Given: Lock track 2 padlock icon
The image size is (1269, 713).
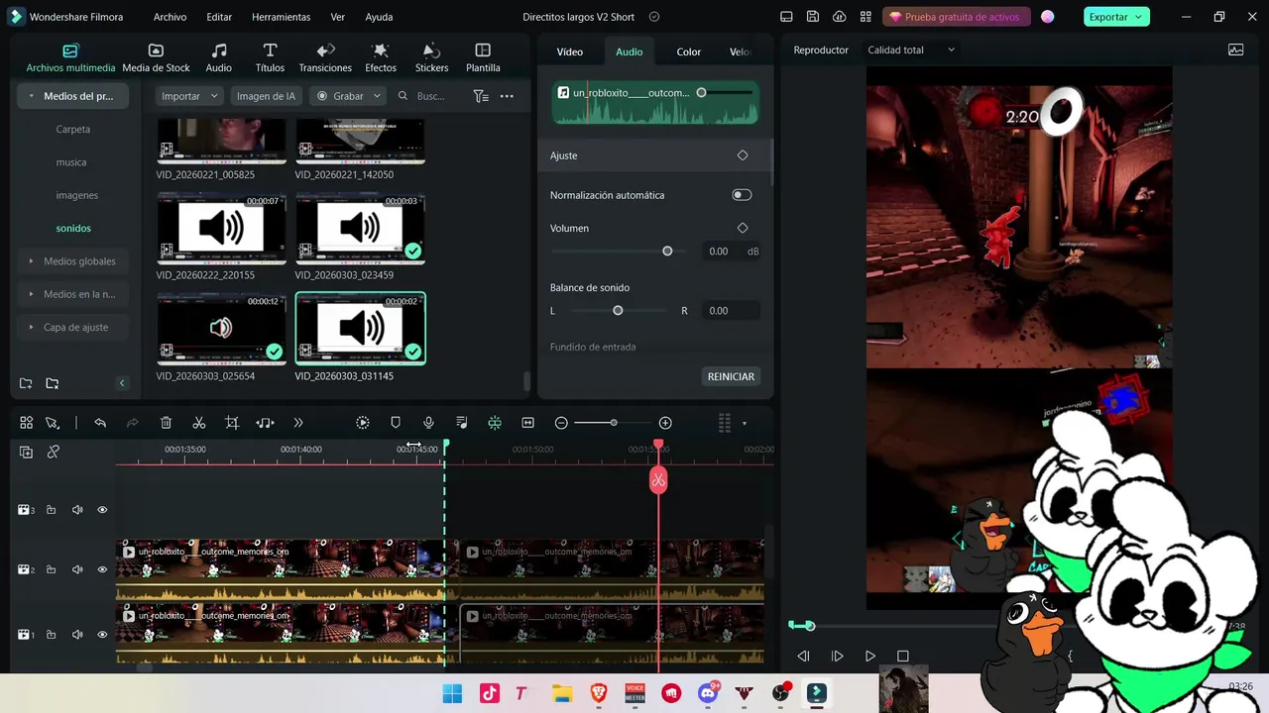Looking at the screenshot, I should [x=51, y=569].
